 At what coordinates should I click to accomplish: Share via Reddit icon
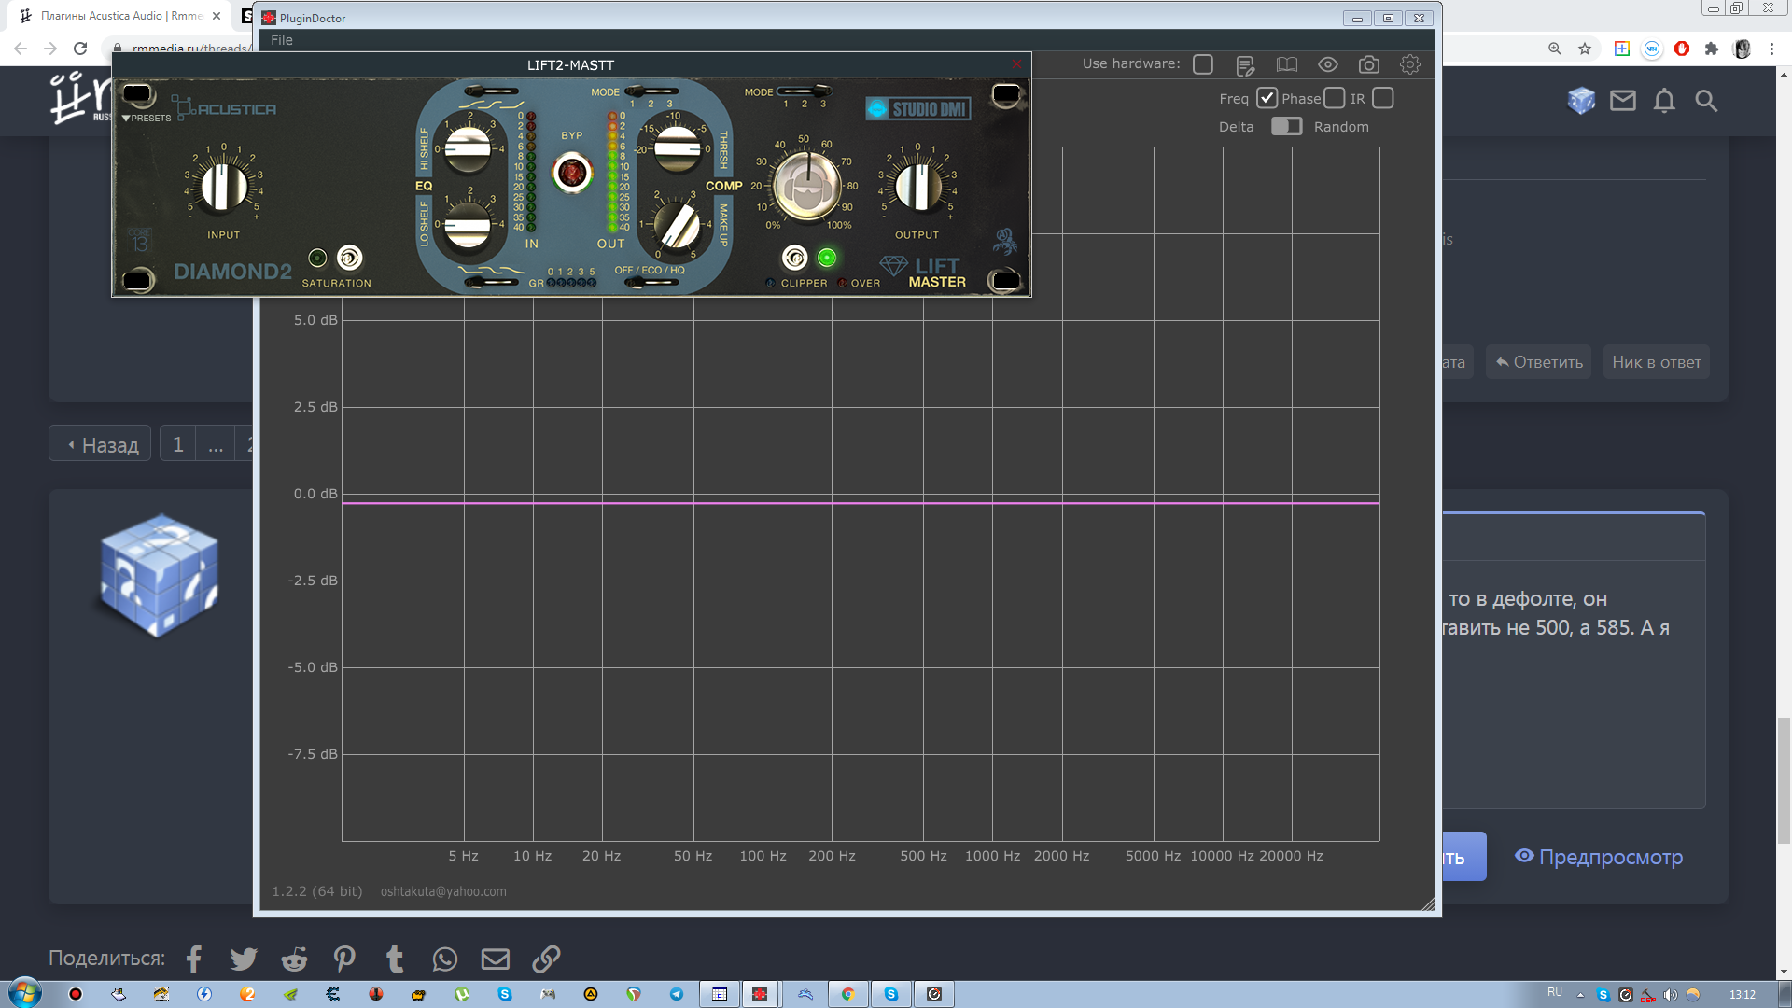pos(294,959)
